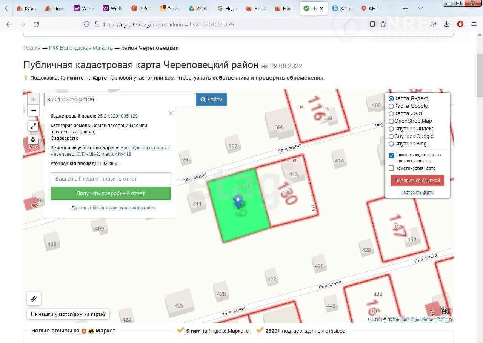Toggle fullscreen map view icon

pos(33,126)
